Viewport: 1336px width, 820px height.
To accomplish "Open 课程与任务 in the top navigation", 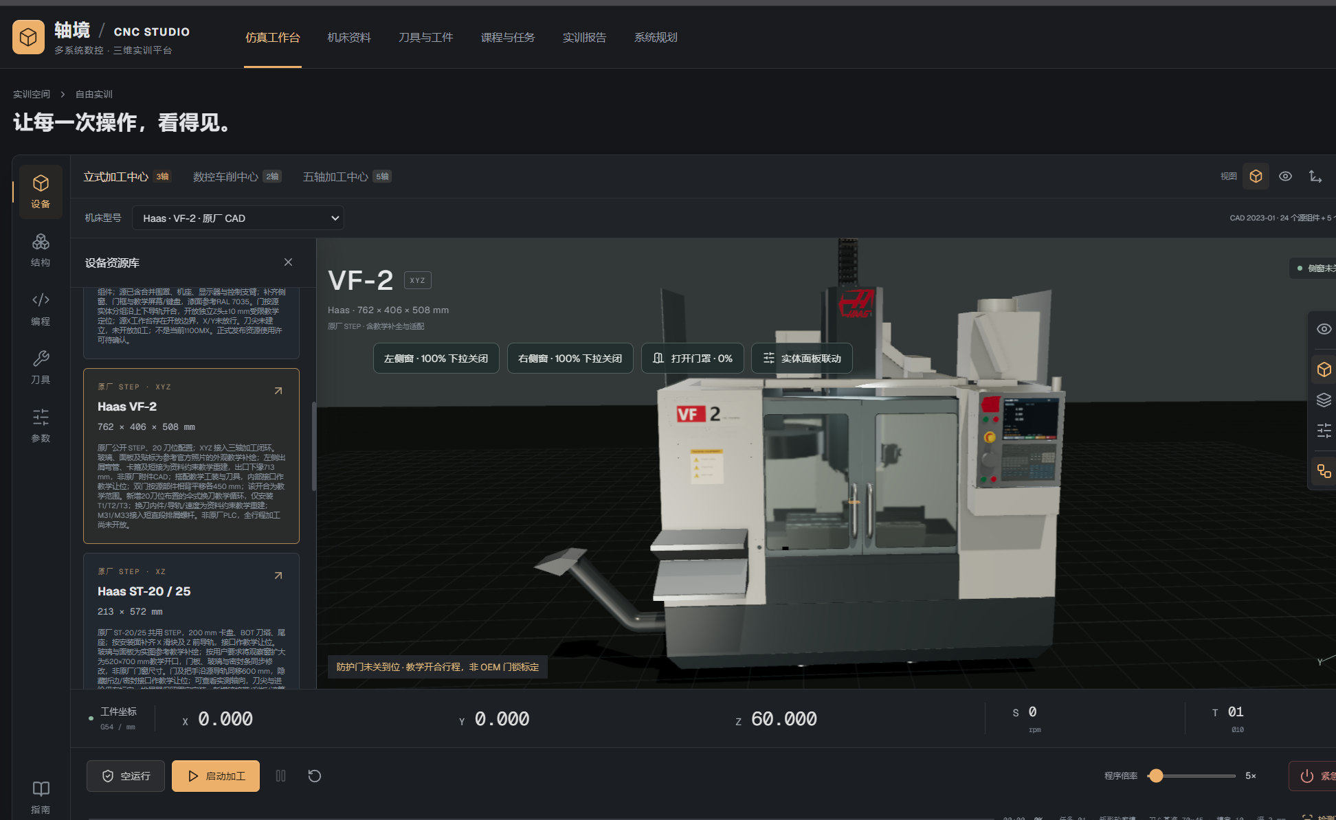I will click(508, 37).
